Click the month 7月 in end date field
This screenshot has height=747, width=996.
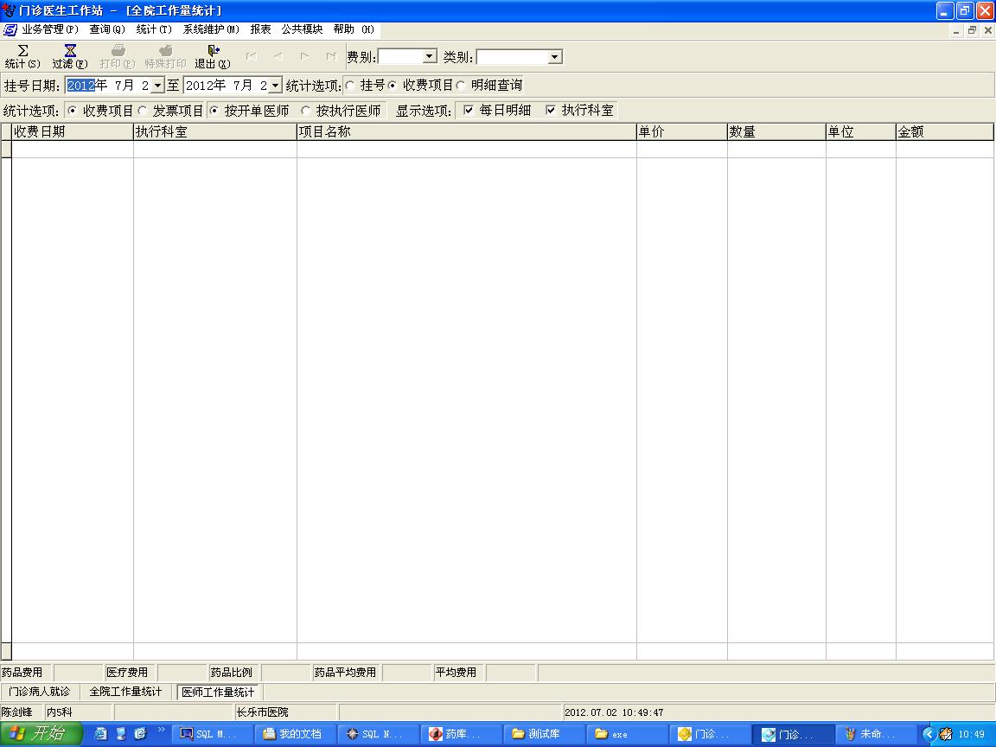243,85
